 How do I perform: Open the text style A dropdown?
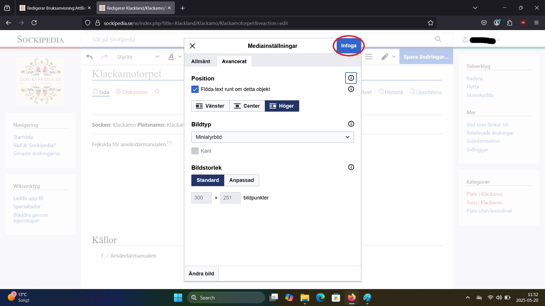[174, 57]
